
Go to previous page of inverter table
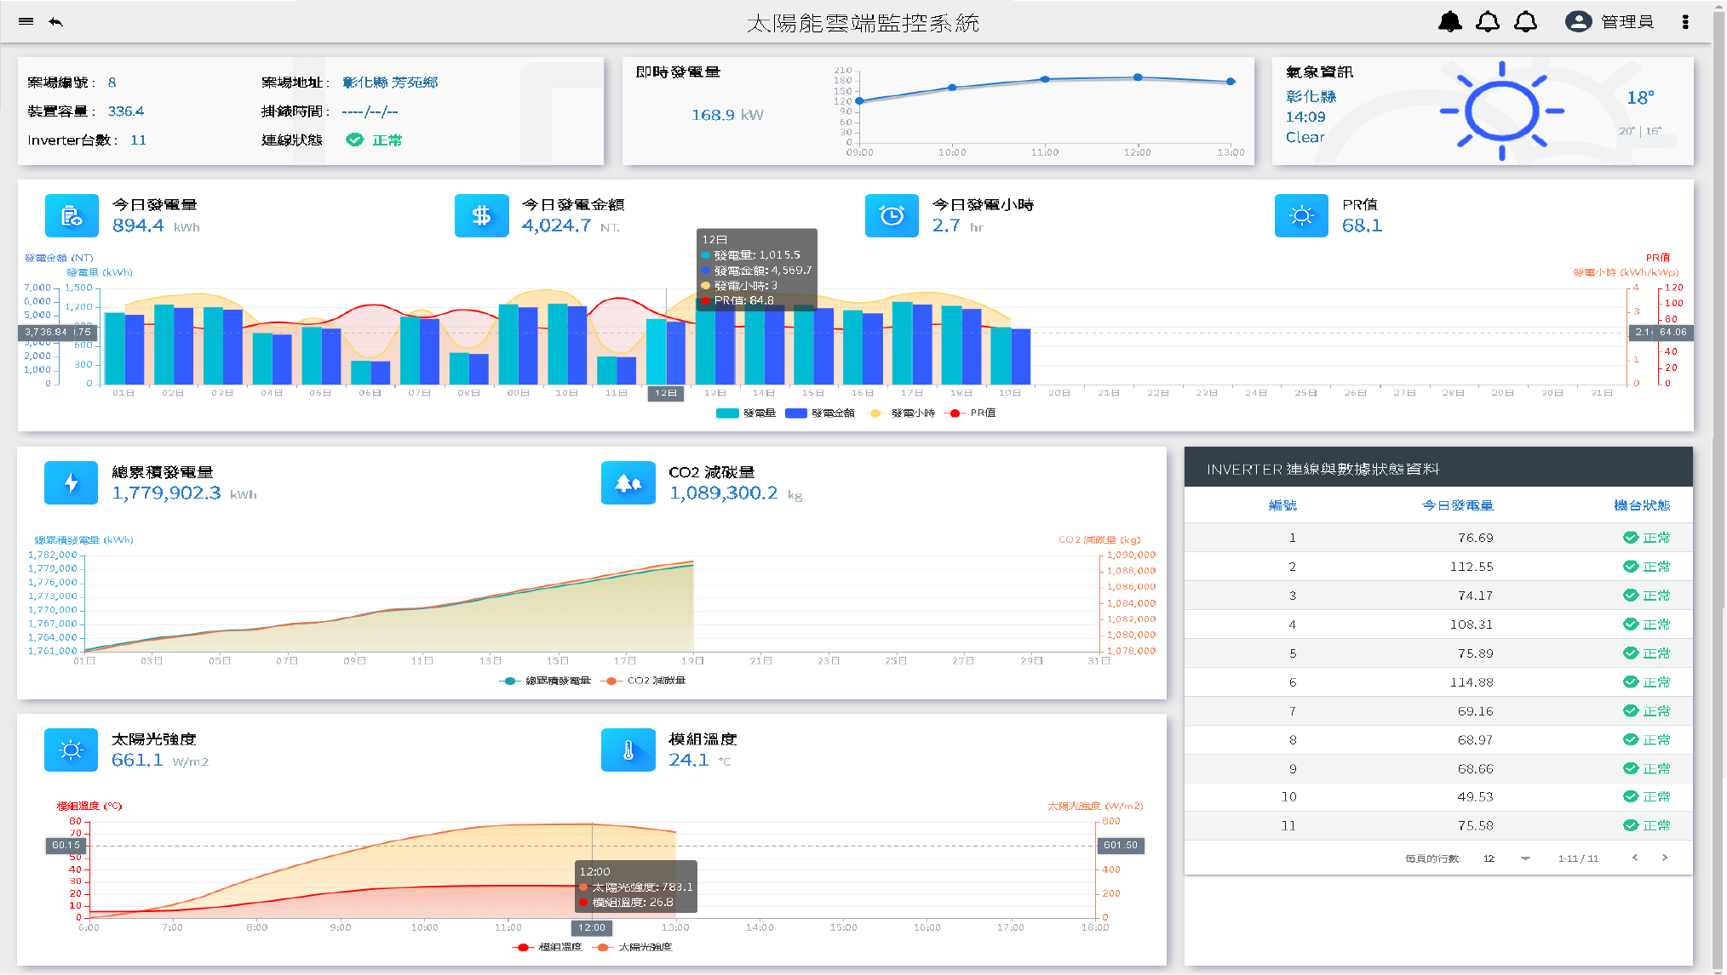tap(1634, 858)
